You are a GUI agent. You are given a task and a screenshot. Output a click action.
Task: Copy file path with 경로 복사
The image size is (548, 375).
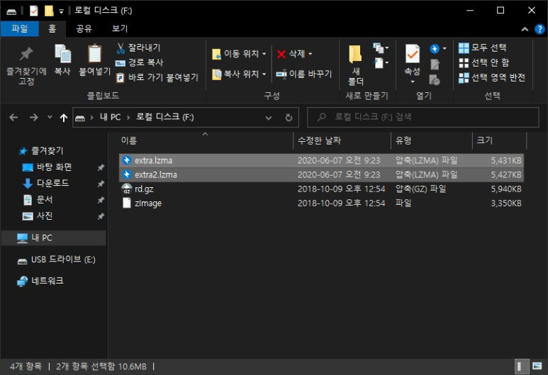tap(140, 62)
